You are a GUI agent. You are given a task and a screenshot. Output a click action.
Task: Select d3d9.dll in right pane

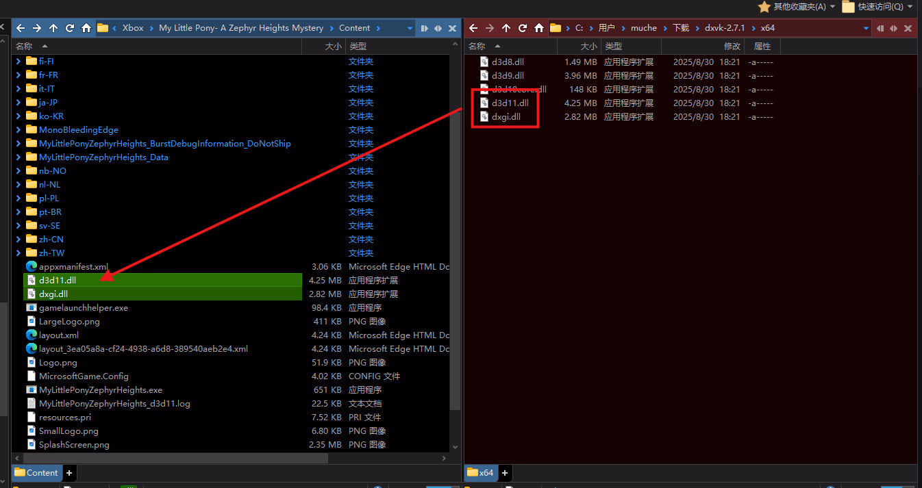tap(508, 75)
